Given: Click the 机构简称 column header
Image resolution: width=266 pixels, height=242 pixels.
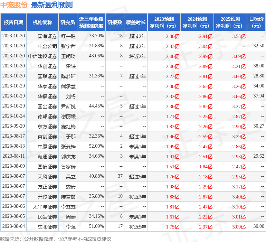Looking at the screenshot, I should point(42,22).
